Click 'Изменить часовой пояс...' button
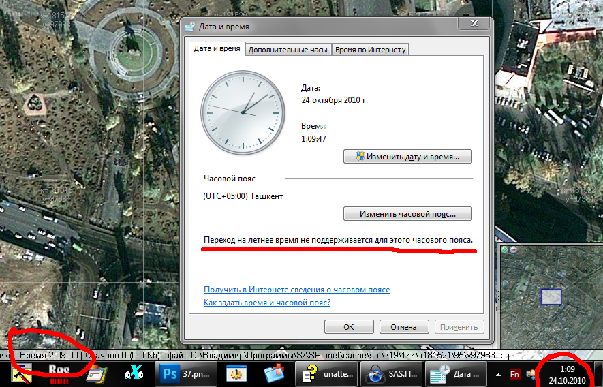The image size is (603, 387). [407, 213]
